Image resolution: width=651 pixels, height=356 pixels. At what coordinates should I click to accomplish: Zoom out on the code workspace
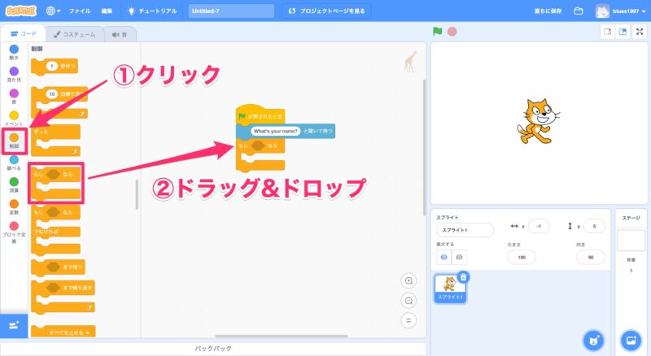pos(409,300)
